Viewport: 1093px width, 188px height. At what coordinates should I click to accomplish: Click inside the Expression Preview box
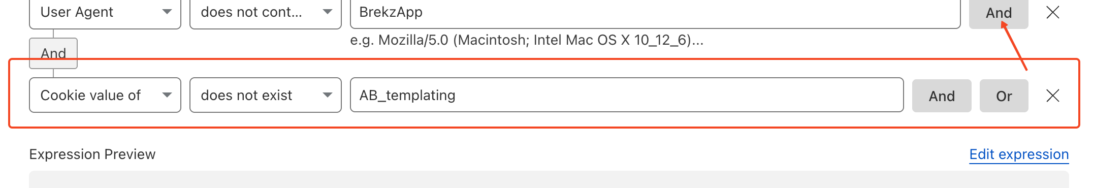(x=549, y=179)
